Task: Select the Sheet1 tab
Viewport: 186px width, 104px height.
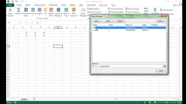Action: click(x=24, y=99)
